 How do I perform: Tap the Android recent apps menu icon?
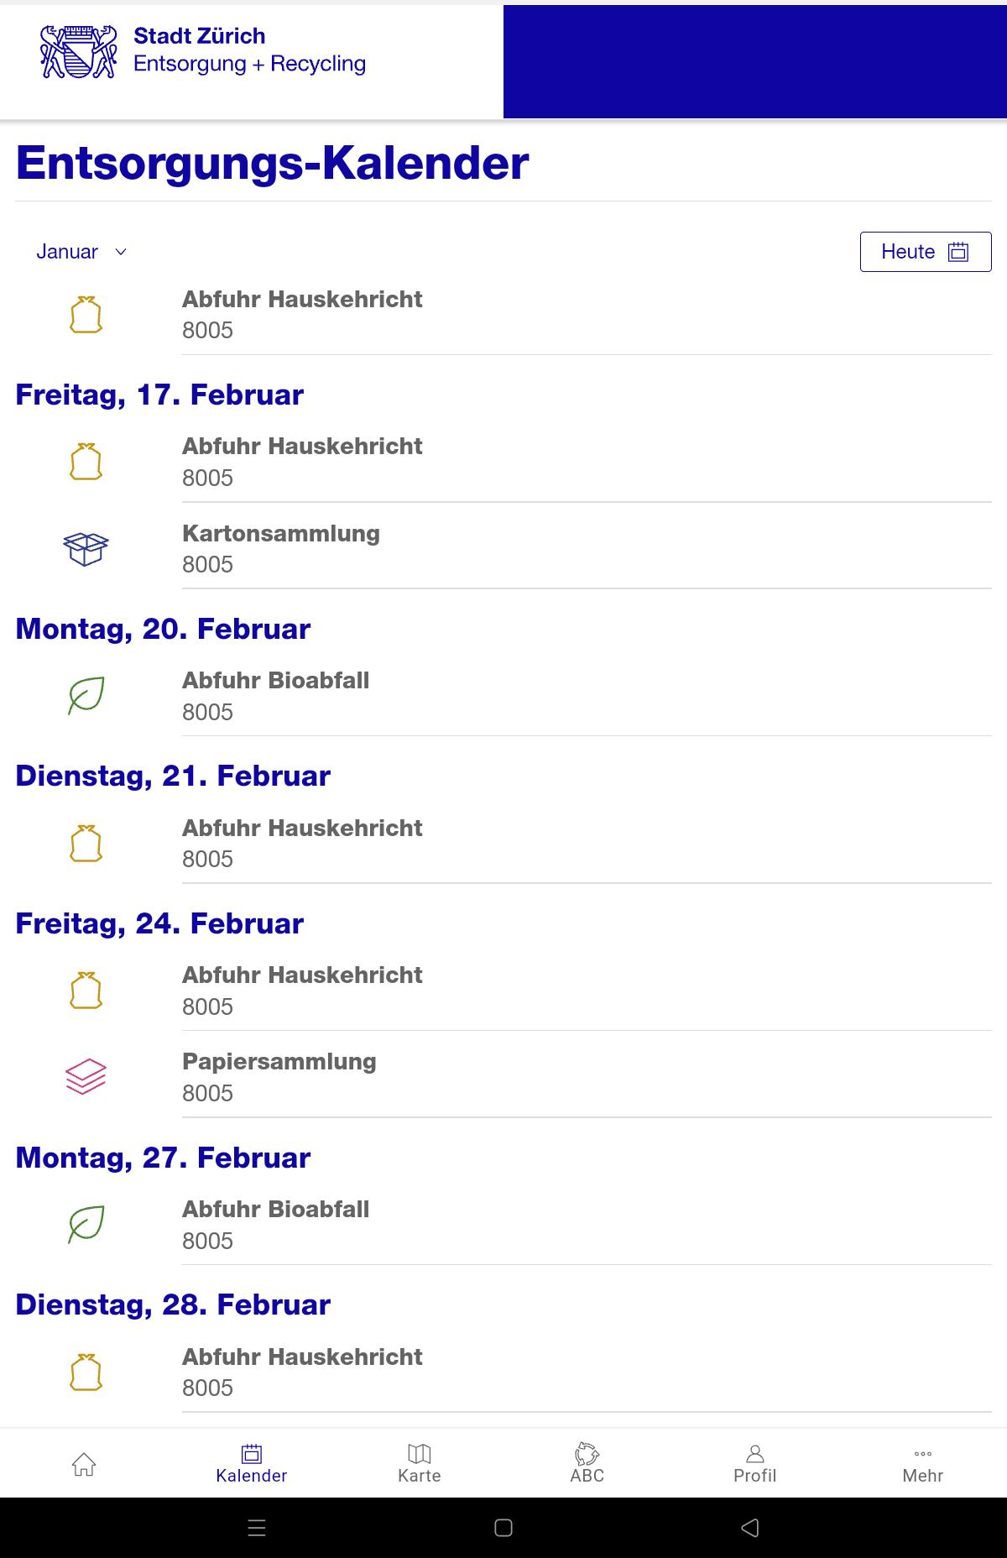click(x=257, y=1528)
